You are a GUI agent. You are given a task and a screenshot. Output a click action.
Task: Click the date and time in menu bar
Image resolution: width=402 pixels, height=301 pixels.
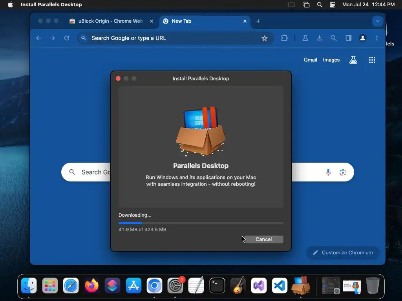click(x=368, y=5)
